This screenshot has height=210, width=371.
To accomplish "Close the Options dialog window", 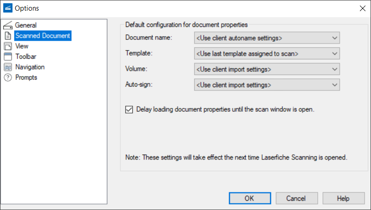I will point(362,8).
